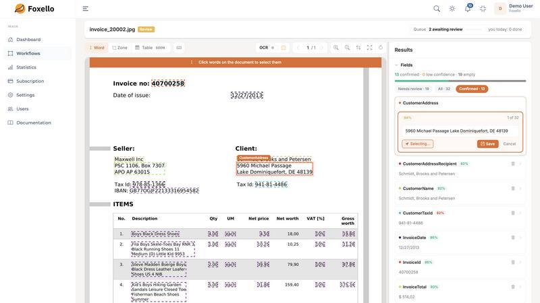Click the orange highlight icon beside OCR
This screenshot has height=303, width=540.
click(283, 48)
